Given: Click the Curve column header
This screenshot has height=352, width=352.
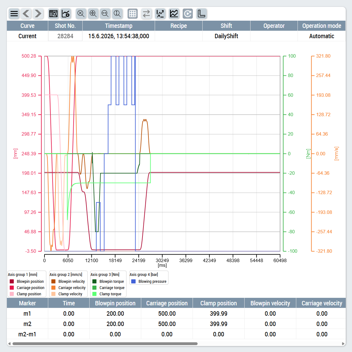Looking at the screenshot, I should 27,26.
